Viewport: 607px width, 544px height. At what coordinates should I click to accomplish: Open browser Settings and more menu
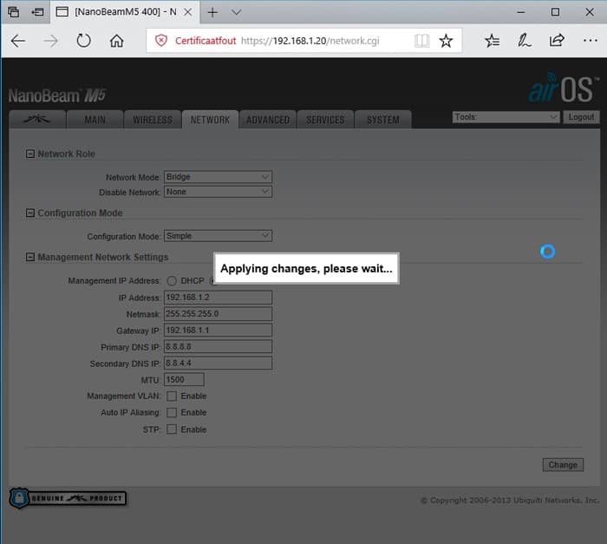(590, 40)
